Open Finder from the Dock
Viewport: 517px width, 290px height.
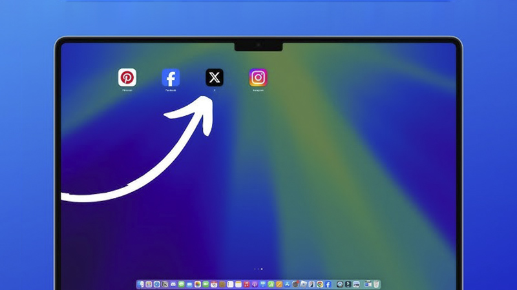click(140, 284)
